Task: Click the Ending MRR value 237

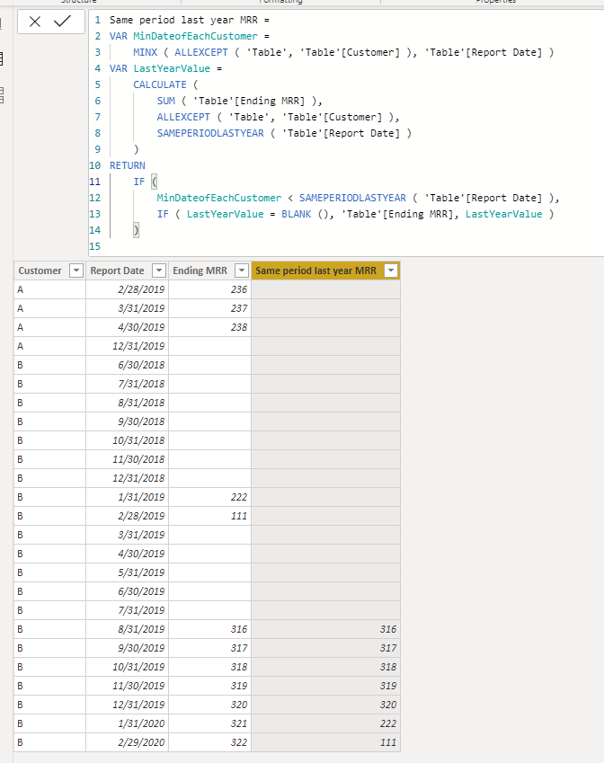Action: click(209, 308)
